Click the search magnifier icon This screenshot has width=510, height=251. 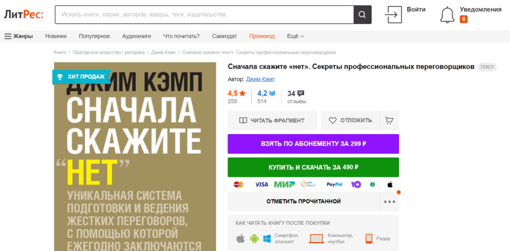pyautogui.click(x=363, y=14)
